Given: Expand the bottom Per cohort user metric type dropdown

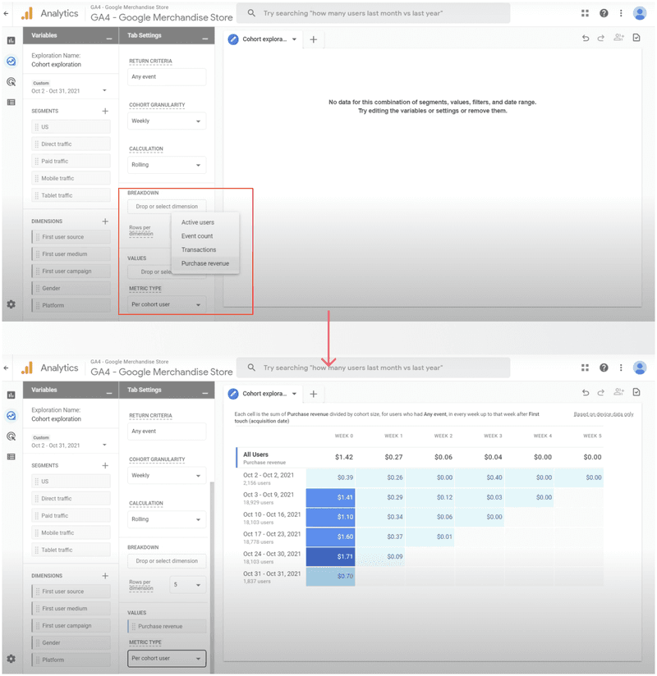Looking at the screenshot, I should (167, 658).
